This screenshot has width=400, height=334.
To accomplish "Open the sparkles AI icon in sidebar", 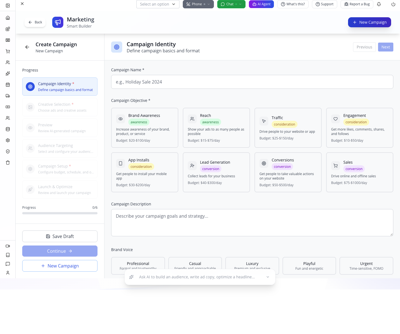I will pyautogui.click(x=8, y=73).
